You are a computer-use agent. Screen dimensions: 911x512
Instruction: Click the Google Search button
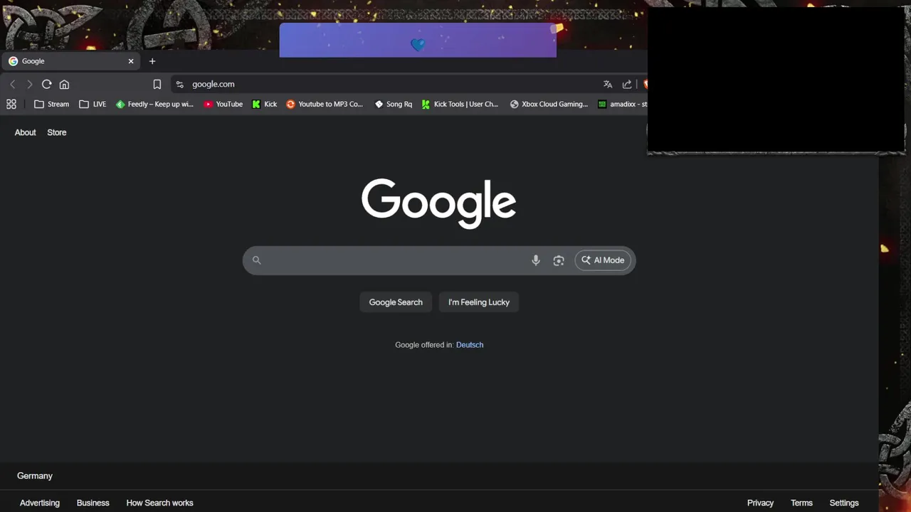click(x=396, y=302)
